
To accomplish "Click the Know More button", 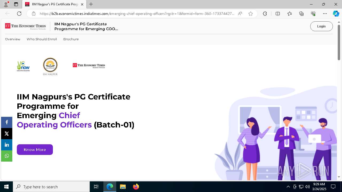I will 35,150.
